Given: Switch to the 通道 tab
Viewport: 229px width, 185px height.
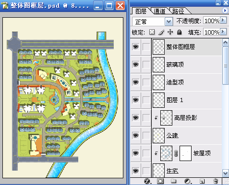Looking at the screenshot, I should (x=159, y=11).
